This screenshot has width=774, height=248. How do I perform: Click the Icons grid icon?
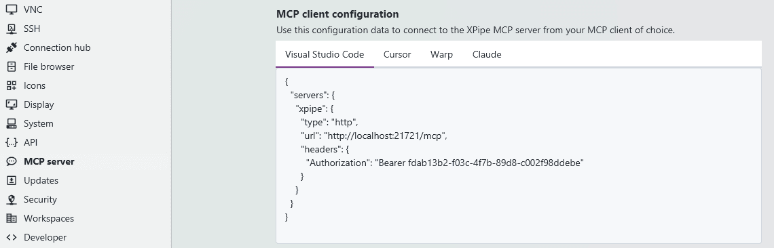[12, 86]
